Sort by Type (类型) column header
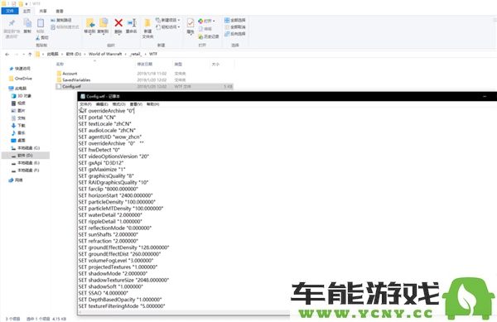Screen dimensions: 497x322 tap(178, 64)
